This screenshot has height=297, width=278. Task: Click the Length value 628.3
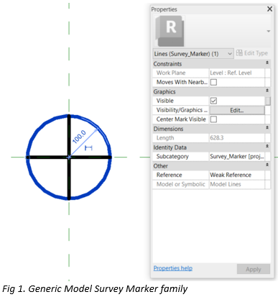(237, 138)
